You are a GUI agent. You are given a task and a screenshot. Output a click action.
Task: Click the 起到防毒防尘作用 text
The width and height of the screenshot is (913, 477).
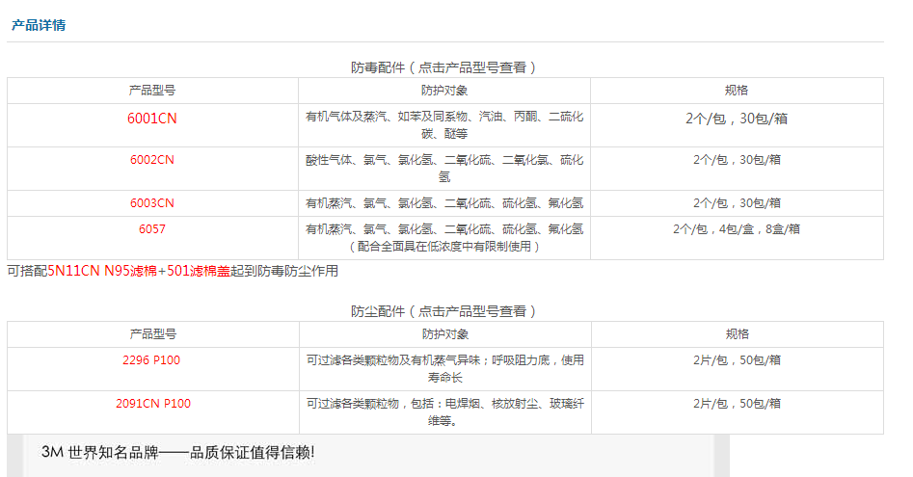pyautogui.click(x=284, y=271)
